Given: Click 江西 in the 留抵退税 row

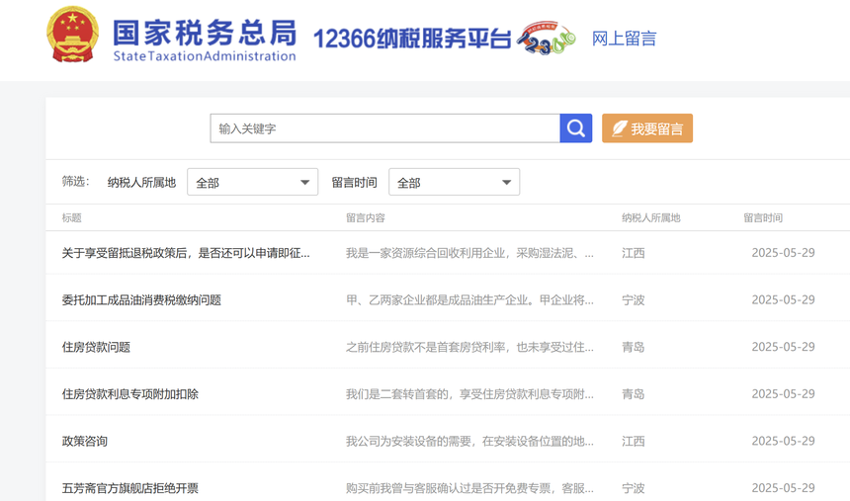Looking at the screenshot, I should 634,253.
